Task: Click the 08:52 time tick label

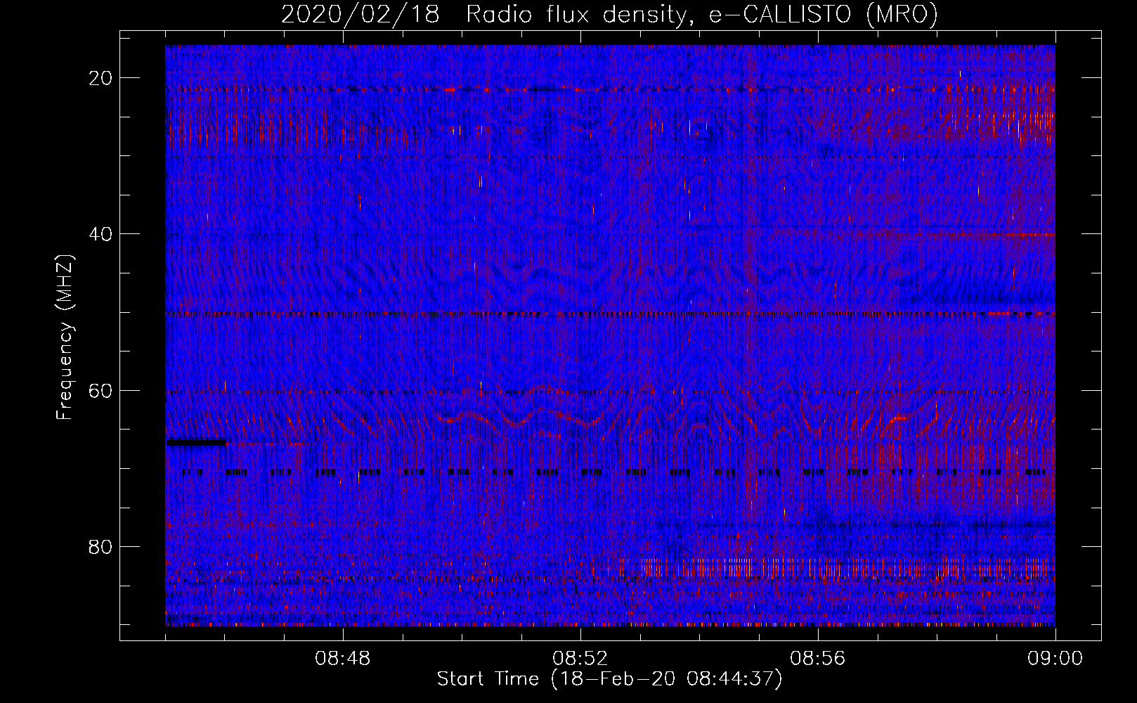Action: (580, 659)
